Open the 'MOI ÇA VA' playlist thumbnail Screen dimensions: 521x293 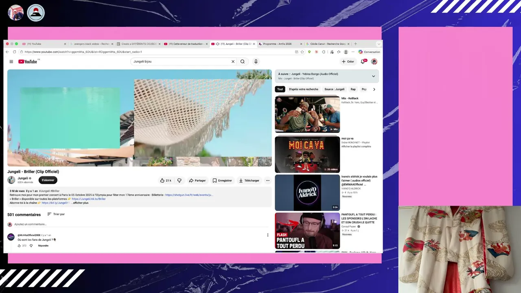coord(307,154)
